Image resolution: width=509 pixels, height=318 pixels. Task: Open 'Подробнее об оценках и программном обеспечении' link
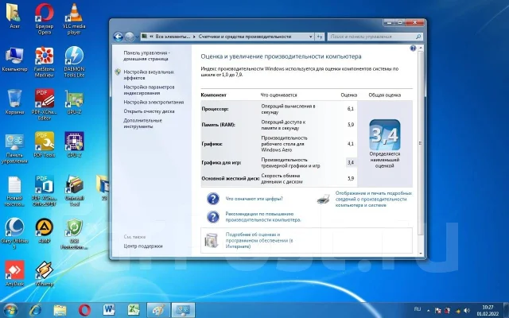coord(259,240)
